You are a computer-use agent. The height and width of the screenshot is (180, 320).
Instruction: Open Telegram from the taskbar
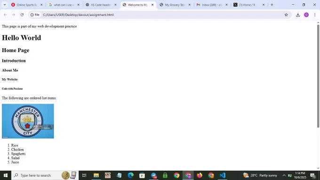(x=154, y=175)
